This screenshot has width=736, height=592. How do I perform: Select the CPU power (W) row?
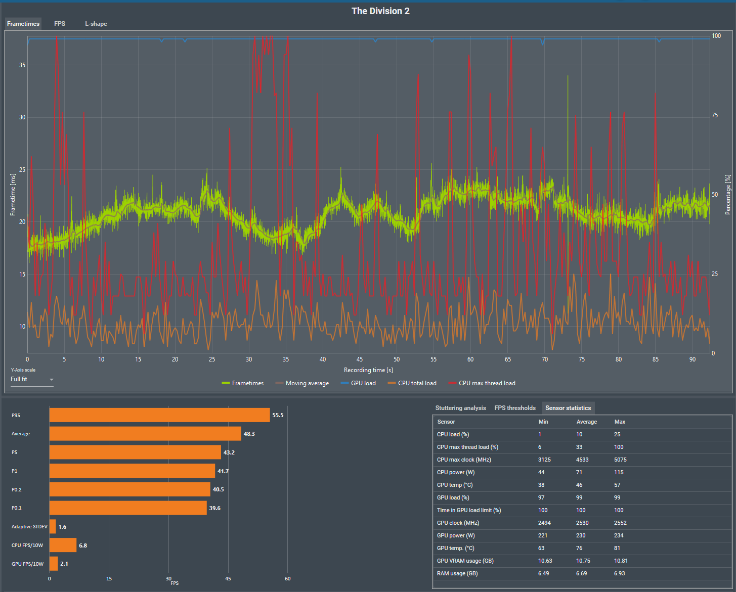(582, 472)
